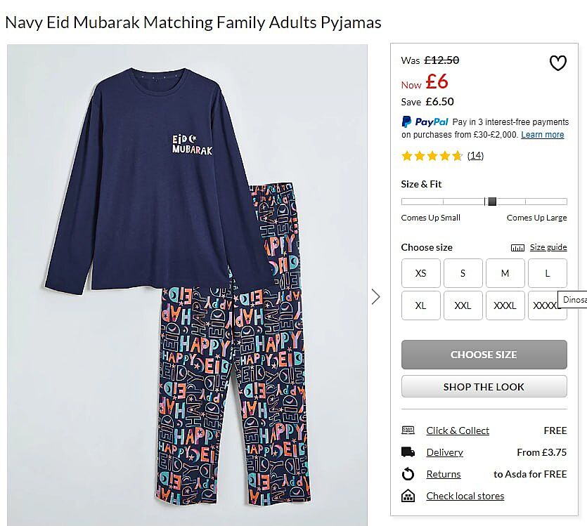Click the local stores building icon
This screenshot has height=526, width=587.
click(408, 496)
